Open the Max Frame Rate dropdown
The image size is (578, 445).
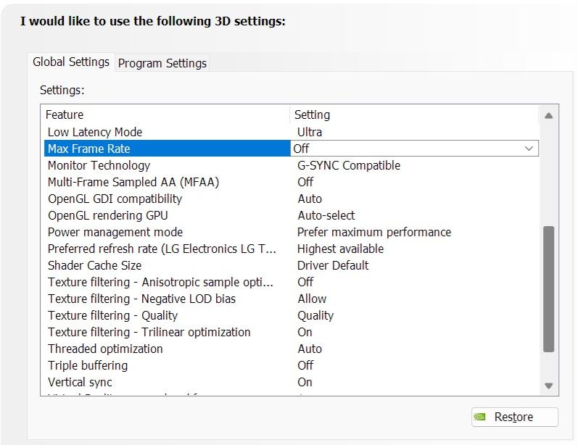[529, 149]
